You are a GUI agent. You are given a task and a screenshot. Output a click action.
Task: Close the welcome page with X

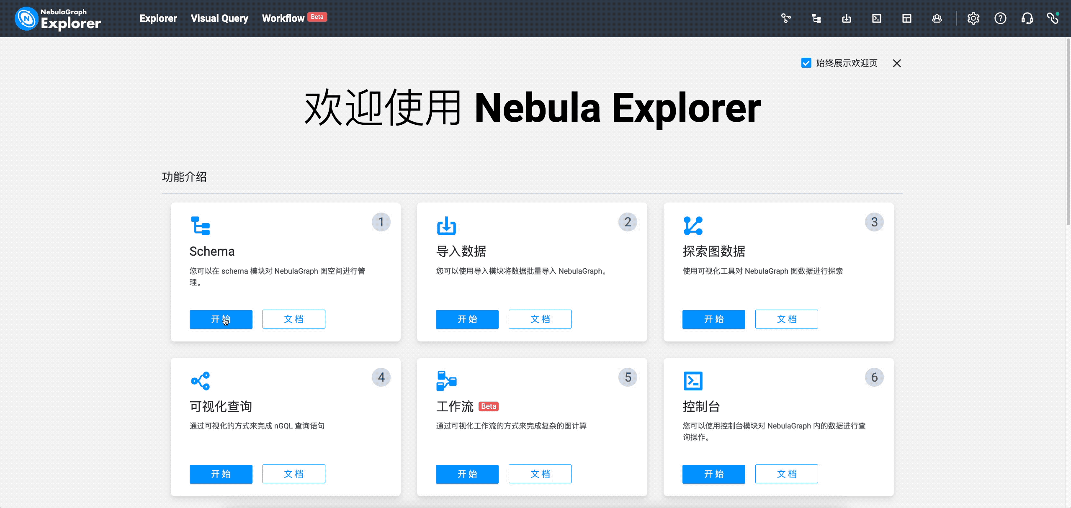coord(896,63)
